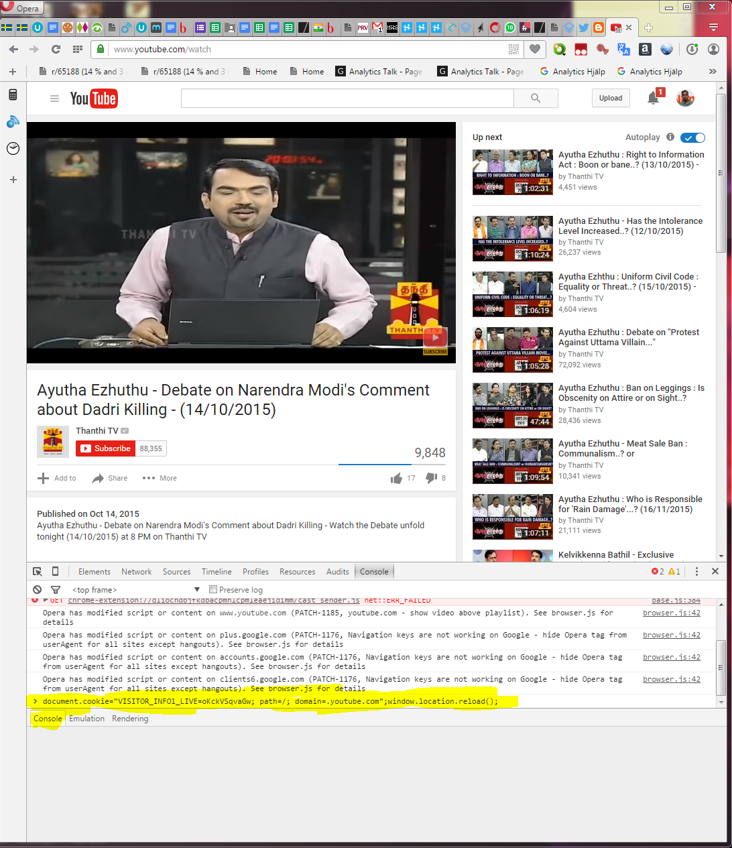Open 'Right to Information Act' video thumbnail
This screenshot has width=732, height=848.
click(x=513, y=172)
